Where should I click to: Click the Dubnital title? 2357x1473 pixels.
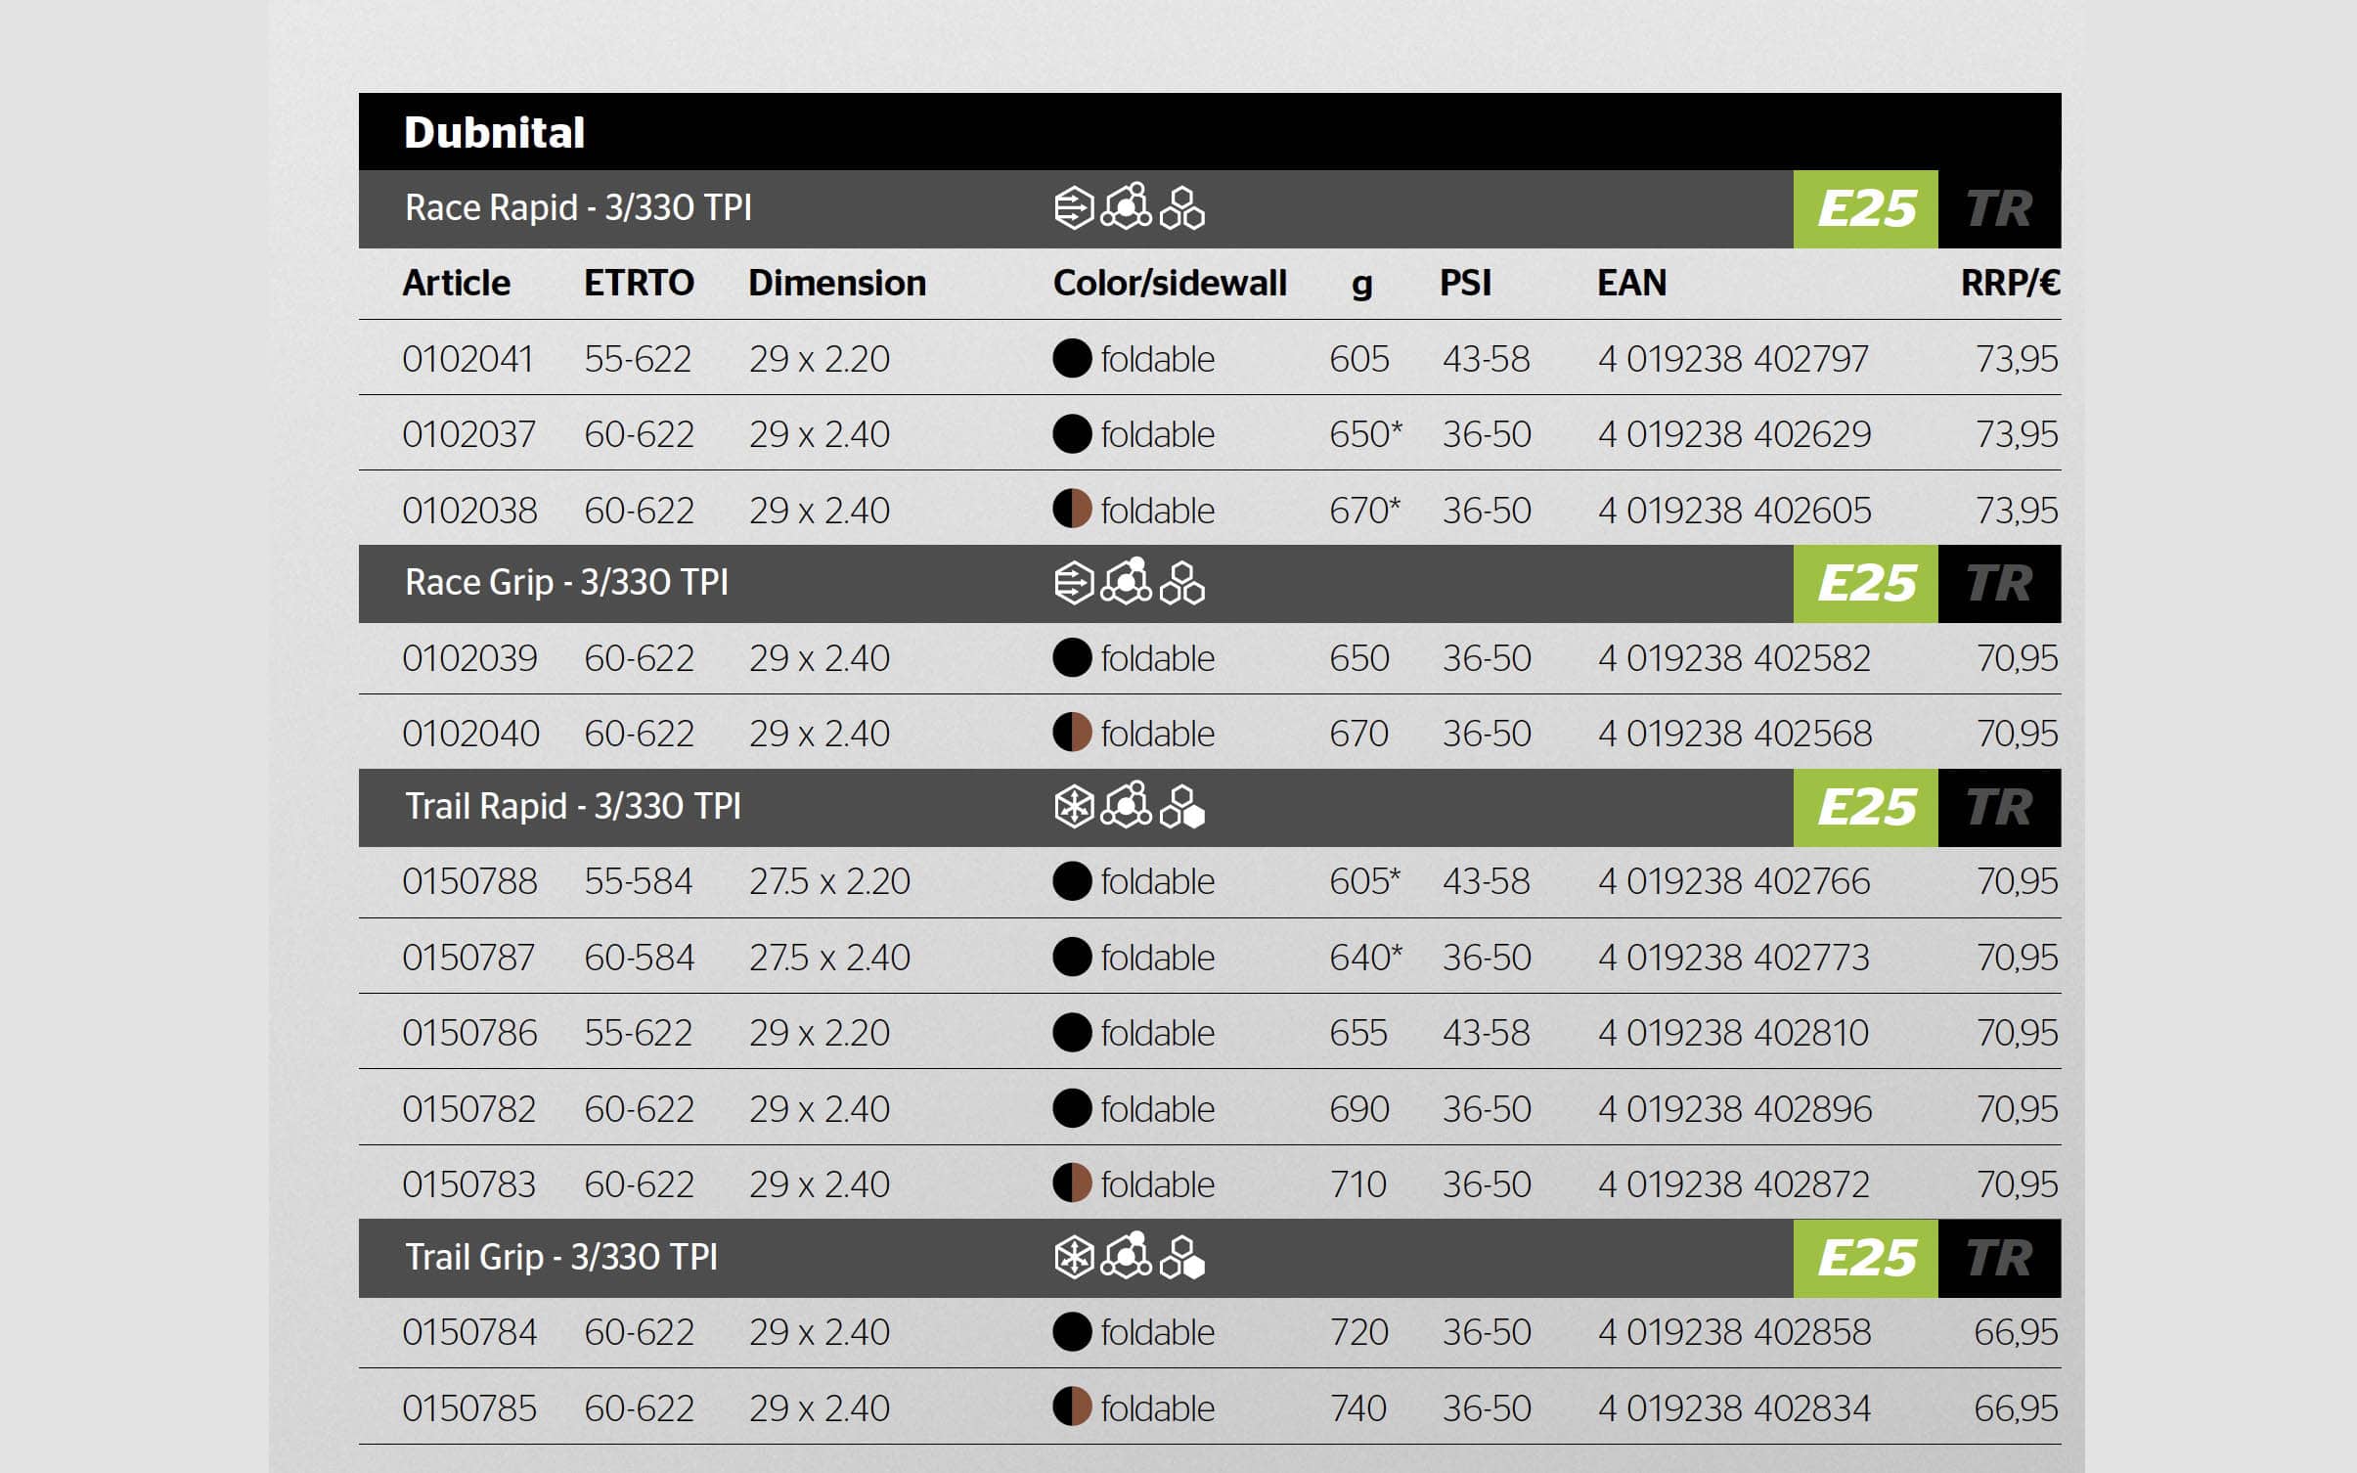494,133
